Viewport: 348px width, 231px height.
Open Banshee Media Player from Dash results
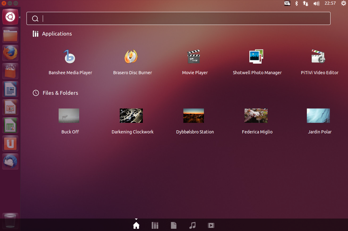pyautogui.click(x=70, y=61)
